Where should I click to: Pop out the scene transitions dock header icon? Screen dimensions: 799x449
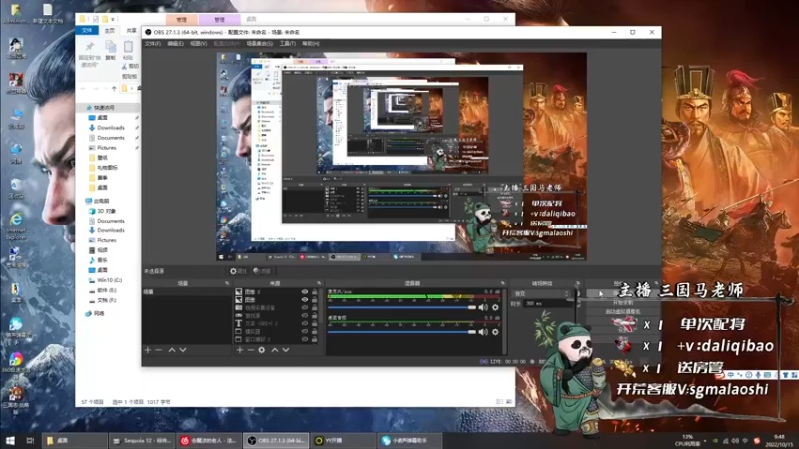(x=578, y=283)
